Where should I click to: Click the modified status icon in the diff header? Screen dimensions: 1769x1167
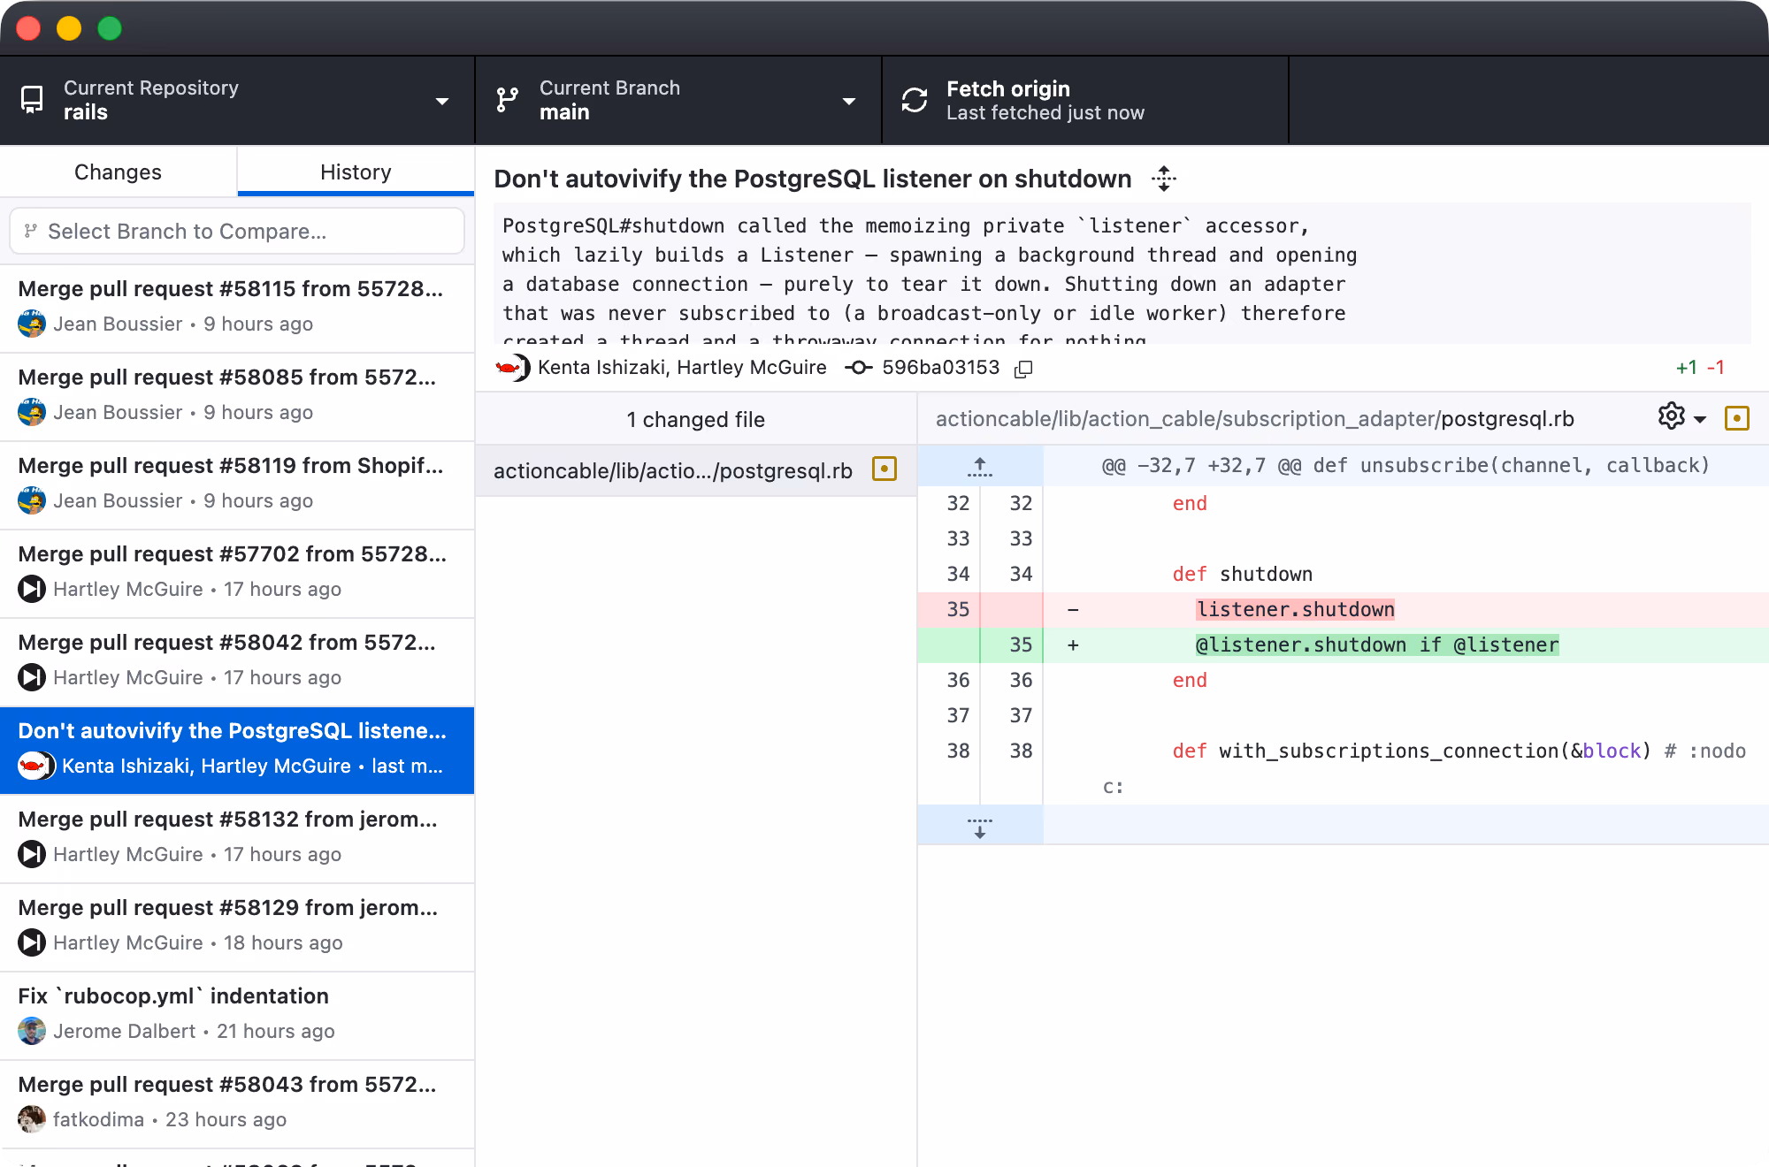1737,418
